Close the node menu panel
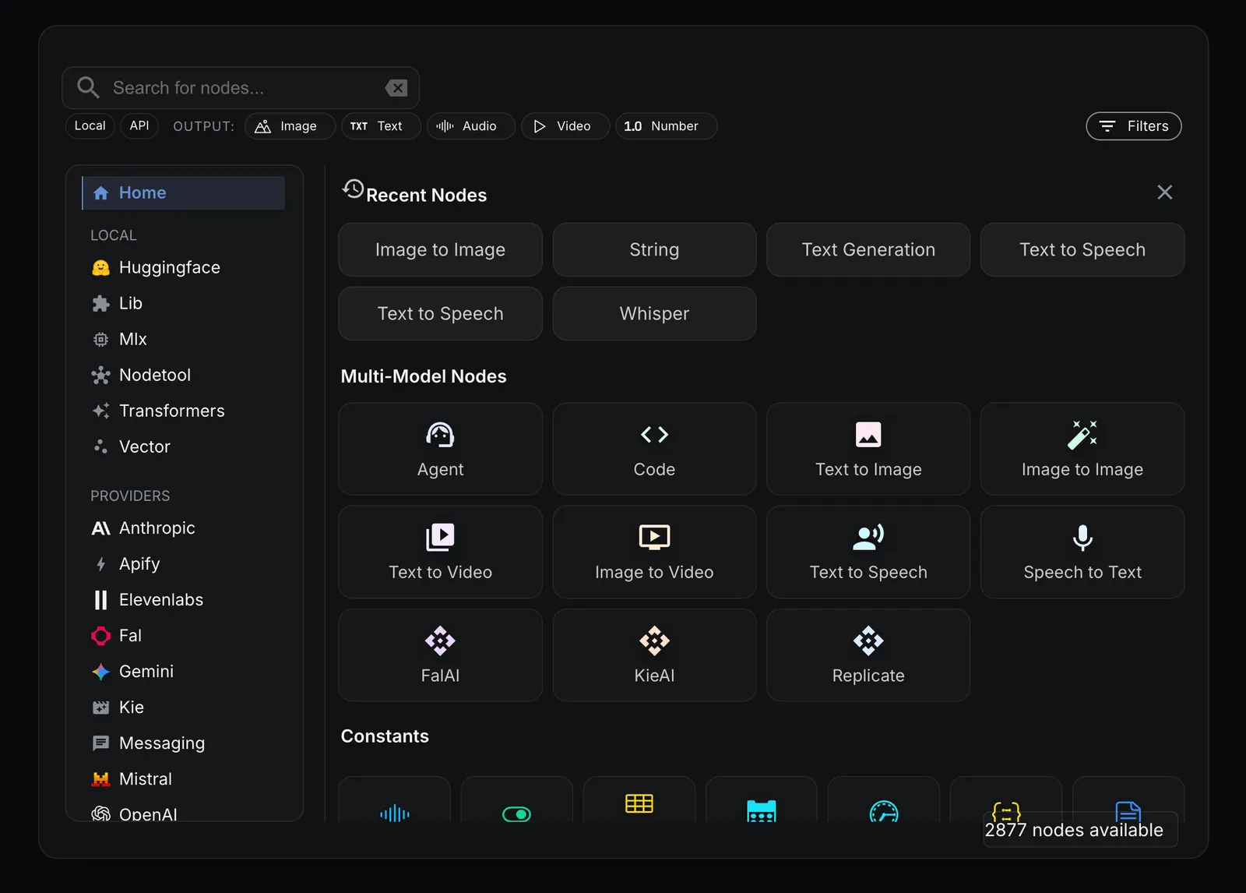1246x893 pixels. point(1164,192)
